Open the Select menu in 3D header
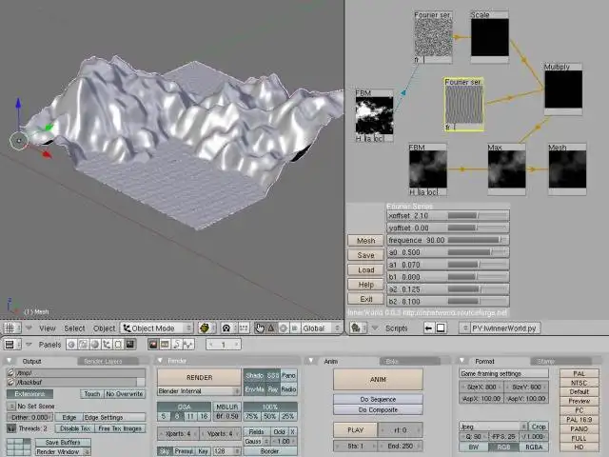This screenshot has height=457, width=609. tap(74, 328)
